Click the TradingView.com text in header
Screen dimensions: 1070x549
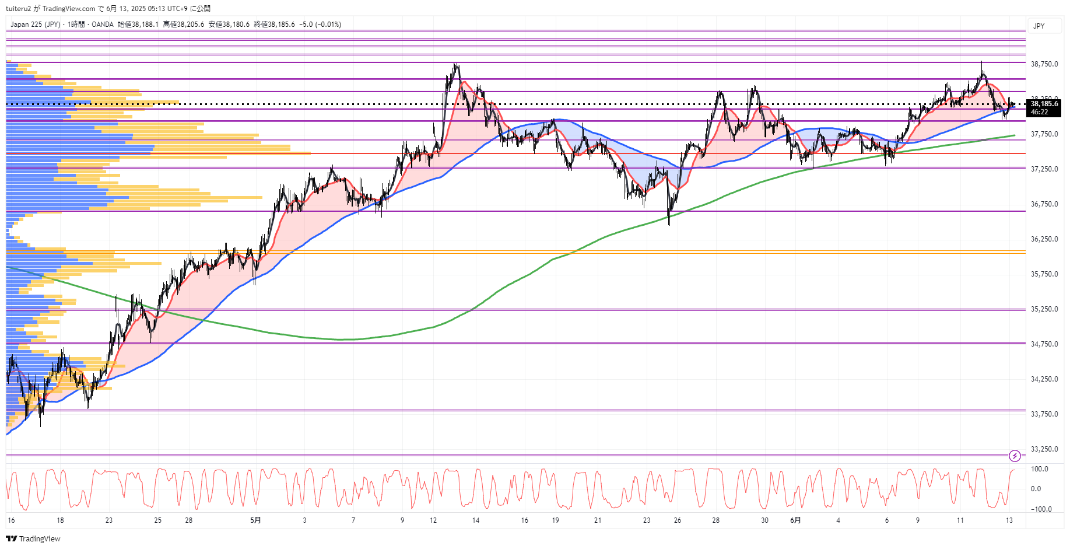tap(69, 9)
